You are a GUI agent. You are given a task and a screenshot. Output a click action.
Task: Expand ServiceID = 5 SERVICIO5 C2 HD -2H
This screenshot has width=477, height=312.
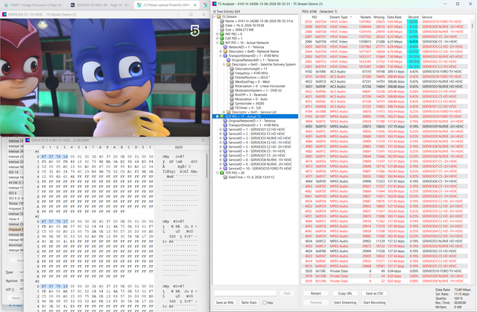(x=221, y=147)
